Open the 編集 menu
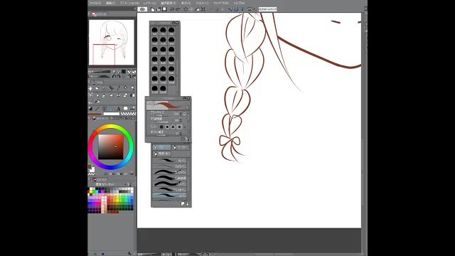Viewport: 455px width, 256px height. coord(110,3)
